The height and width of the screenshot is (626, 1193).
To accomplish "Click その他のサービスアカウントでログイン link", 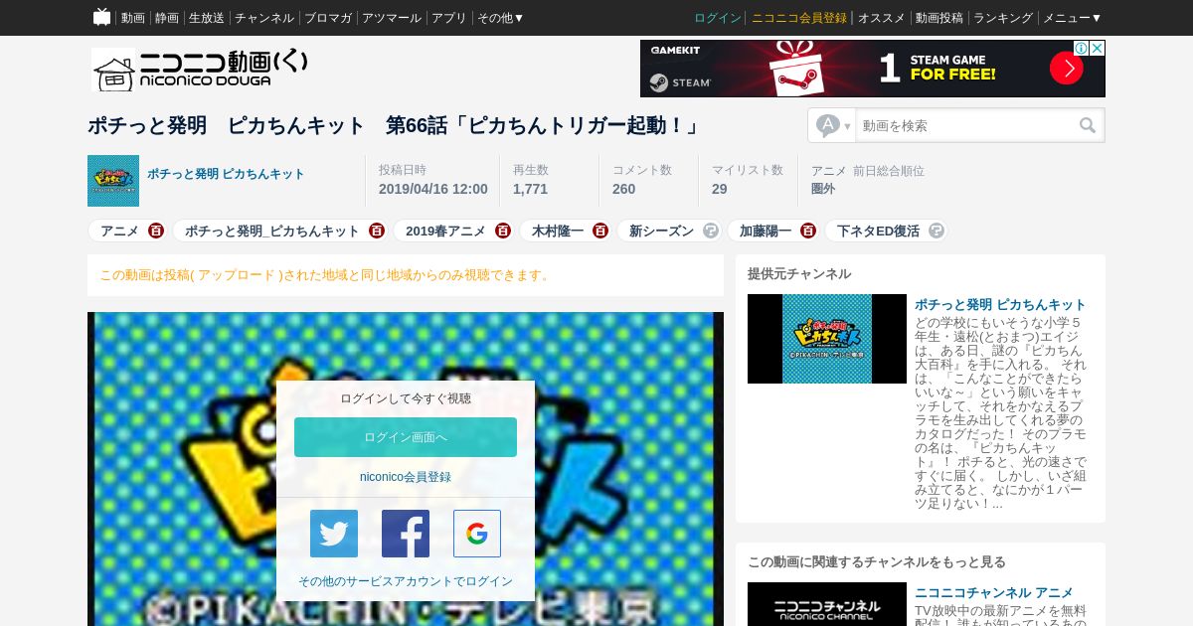I will point(406,581).
